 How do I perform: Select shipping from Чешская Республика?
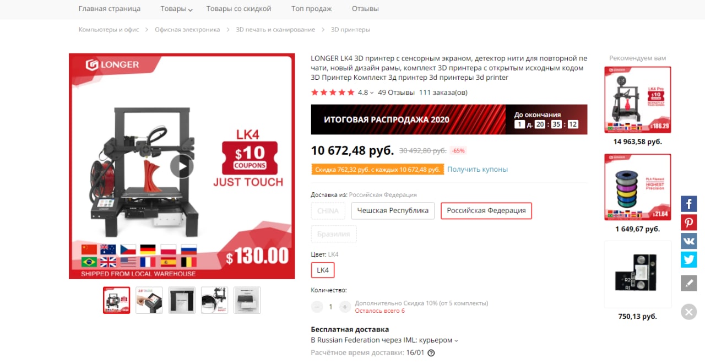[393, 211]
